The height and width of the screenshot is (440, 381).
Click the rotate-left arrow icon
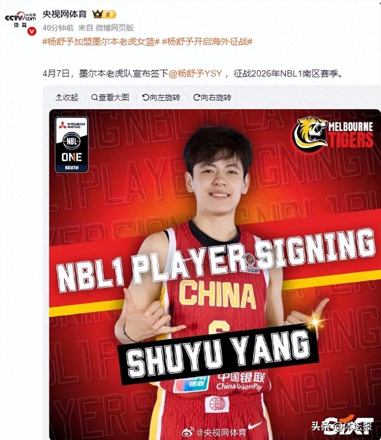pyautogui.click(x=146, y=97)
